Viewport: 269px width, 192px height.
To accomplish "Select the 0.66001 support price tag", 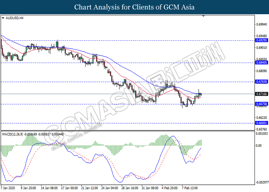I will [261, 123].
